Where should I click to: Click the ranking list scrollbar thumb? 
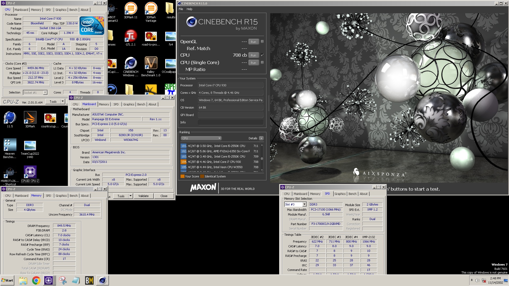pyautogui.click(x=262, y=159)
